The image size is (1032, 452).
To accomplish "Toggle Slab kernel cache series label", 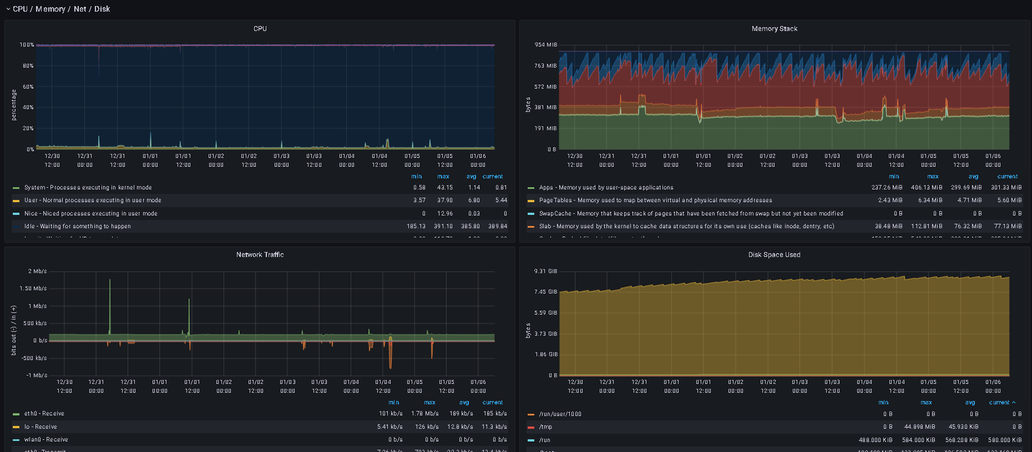I will pyautogui.click(x=687, y=227).
